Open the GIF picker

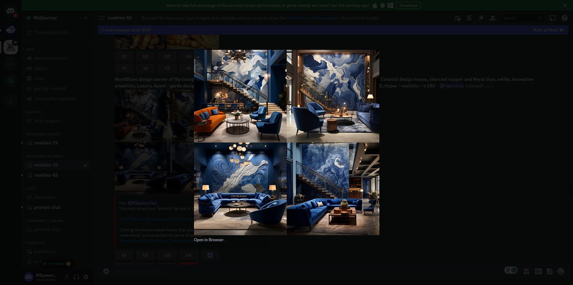pyautogui.click(x=538, y=271)
